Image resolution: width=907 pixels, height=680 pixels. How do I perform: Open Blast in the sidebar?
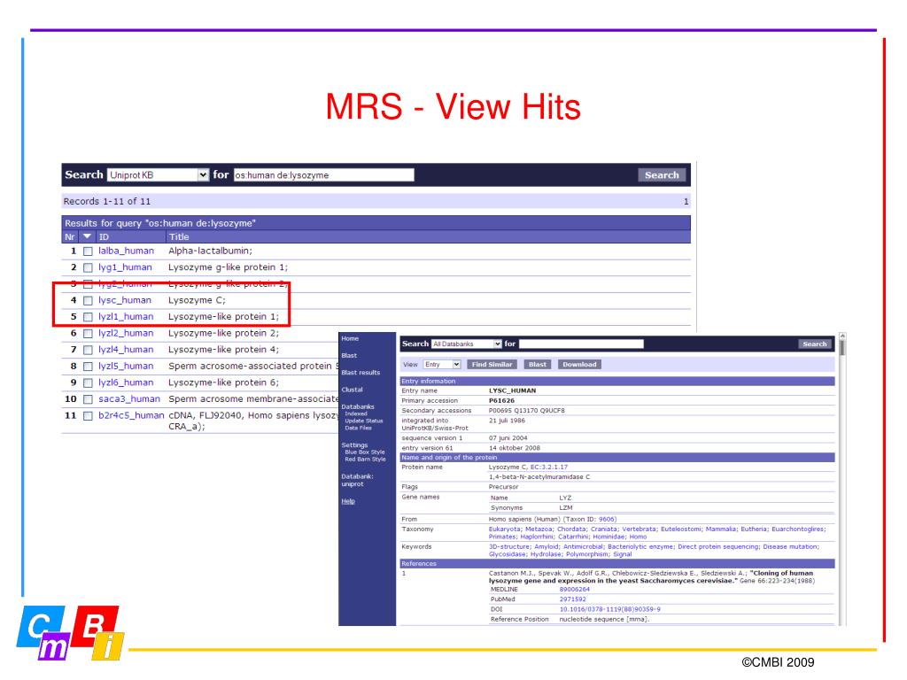349,356
